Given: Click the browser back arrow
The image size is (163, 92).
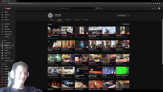Looking at the screenshot, I should click(x=1, y=3).
